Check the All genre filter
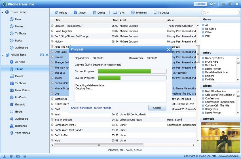241x159 pixels. pyautogui.click(x=203, y=25)
